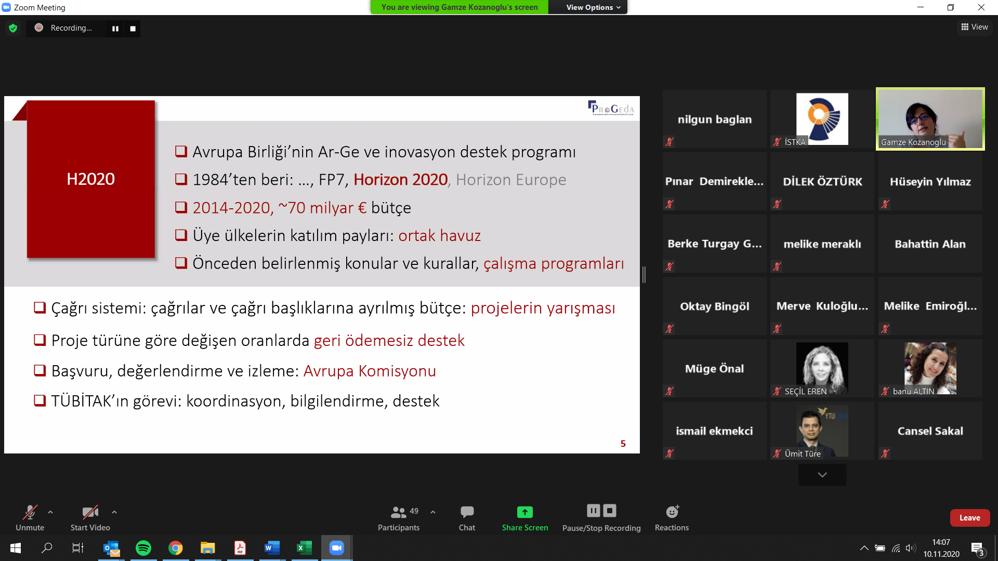This screenshot has height=561, width=998.
Task: Open Excel from taskbar
Action: pyautogui.click(x=305, y=548)
